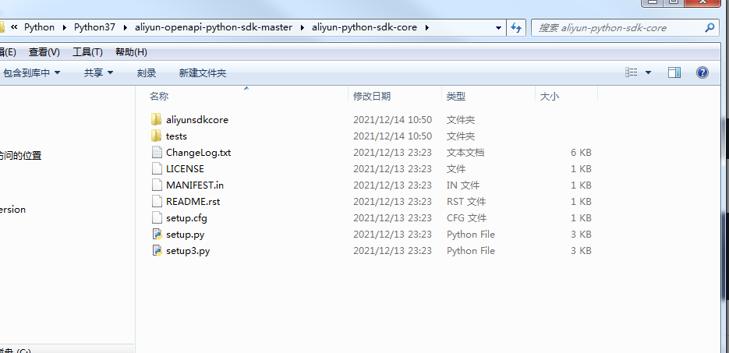This screenshot has width=729, height=353.
Task: Select the tests folder name
Action: point(176,136)
